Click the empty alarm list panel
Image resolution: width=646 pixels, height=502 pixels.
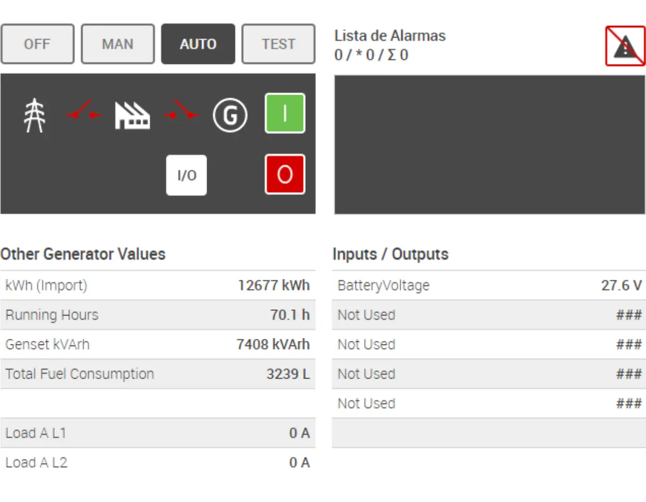coord(489,145)
